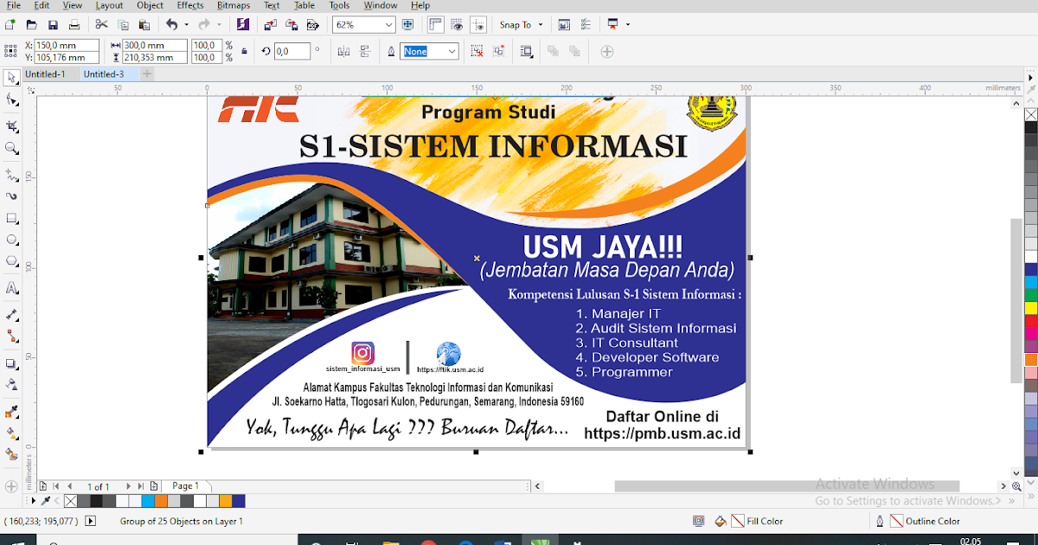Select the Pick tool
This screenshot has height=545, width=1038.
click(x=12, y=77)
